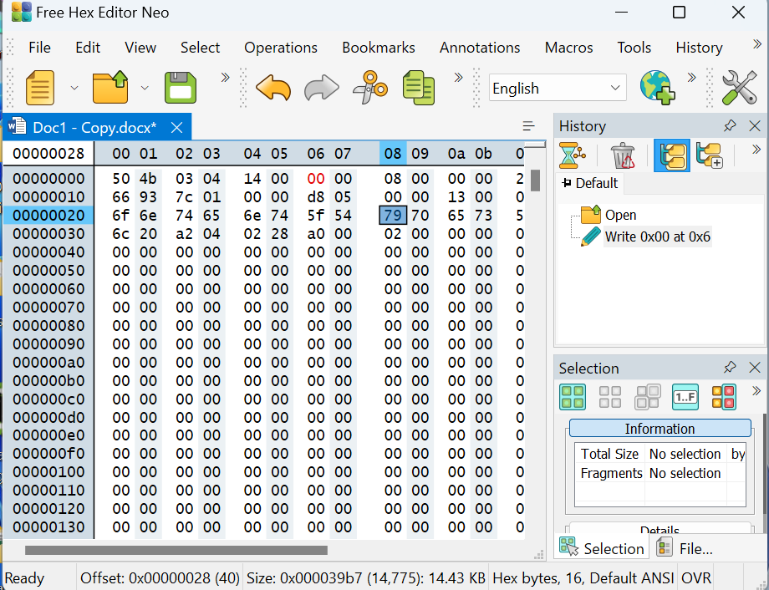Clear the document history via trash icon
The image size is (769, 590).
[623, 155]
